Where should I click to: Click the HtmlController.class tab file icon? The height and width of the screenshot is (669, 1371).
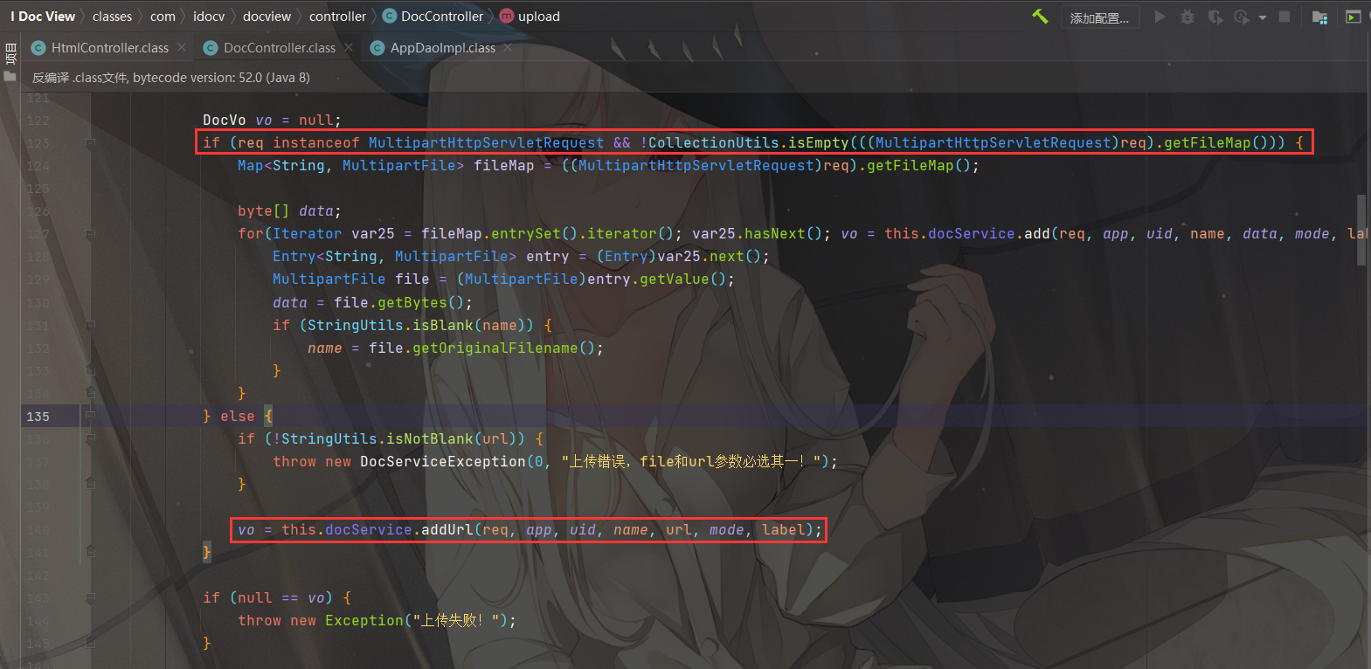pyautogui.click(x=38, y=48)
